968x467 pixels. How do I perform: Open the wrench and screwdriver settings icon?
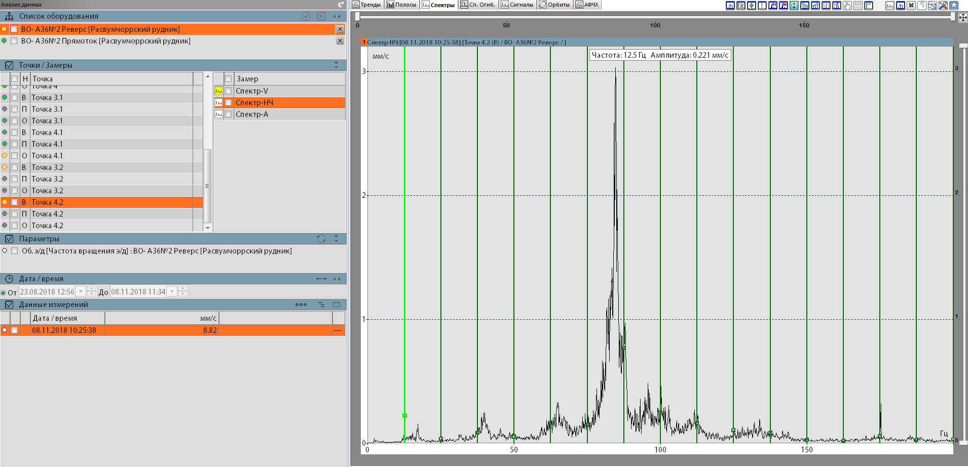coord(943,6)
